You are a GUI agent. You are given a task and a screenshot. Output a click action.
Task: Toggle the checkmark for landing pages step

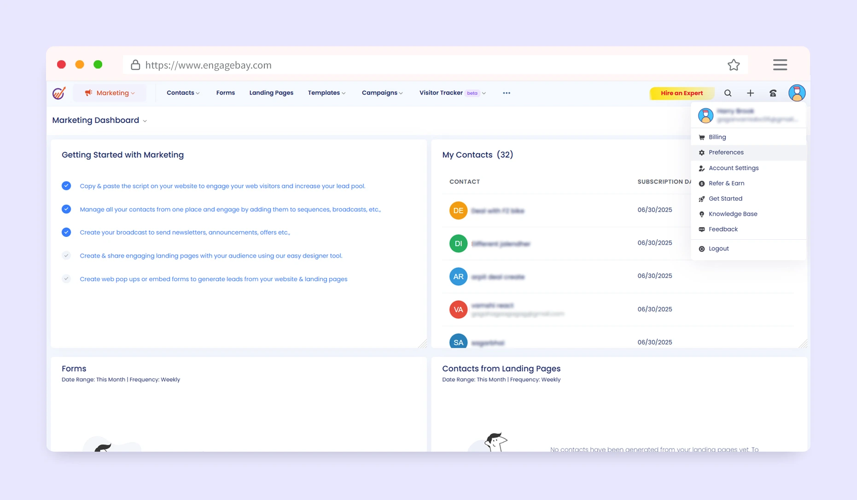point(66,255)
